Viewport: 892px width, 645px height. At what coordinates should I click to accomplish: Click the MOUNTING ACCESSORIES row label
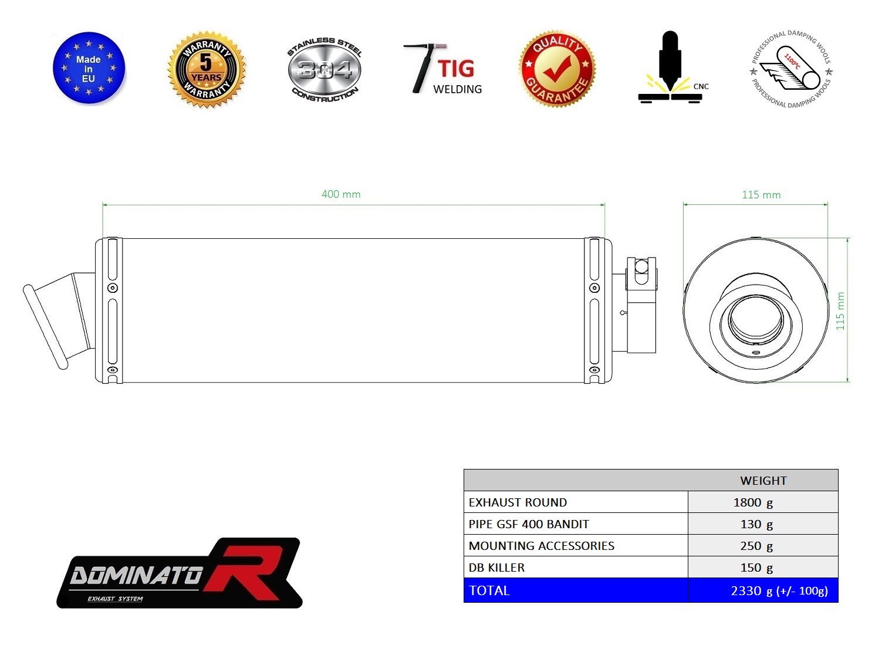click(541, 546)
